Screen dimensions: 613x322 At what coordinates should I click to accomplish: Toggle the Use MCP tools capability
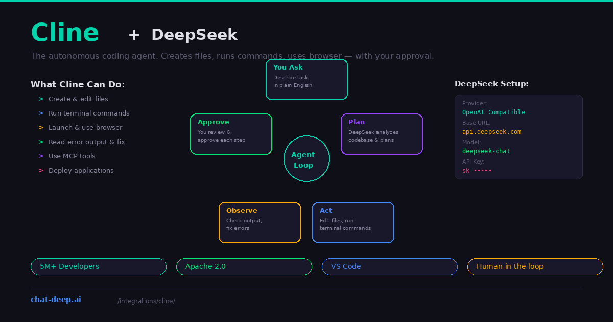tap(72, 156)
